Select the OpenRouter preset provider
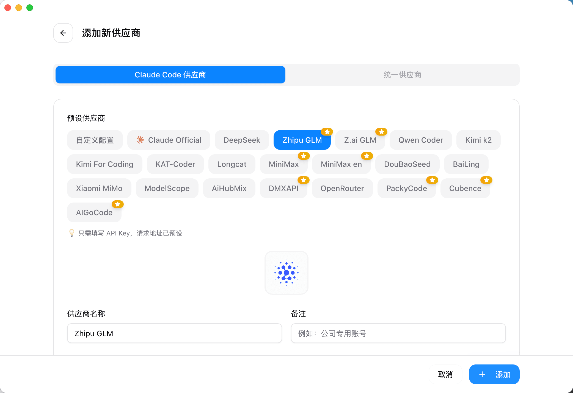Viewport: 573px width, 393px height. pyautogui.click(x=342, y=188)
